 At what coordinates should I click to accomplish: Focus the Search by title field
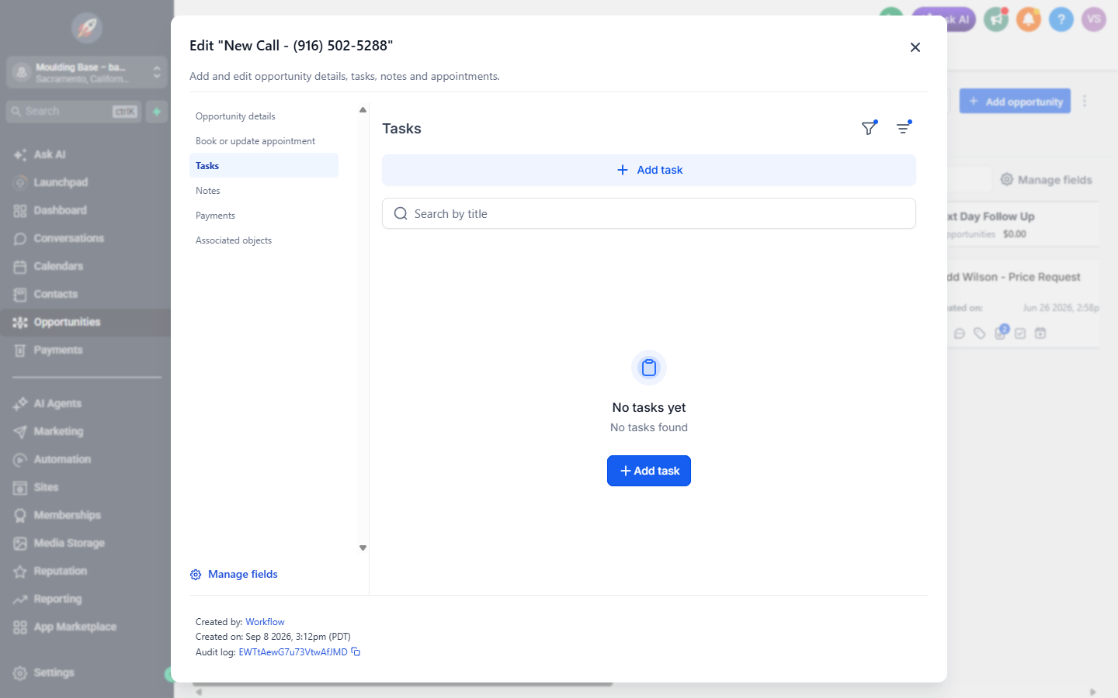pyautogui.click(x=649, y=213)
